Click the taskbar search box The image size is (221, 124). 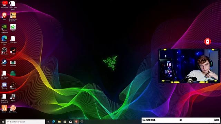point(25,122)
